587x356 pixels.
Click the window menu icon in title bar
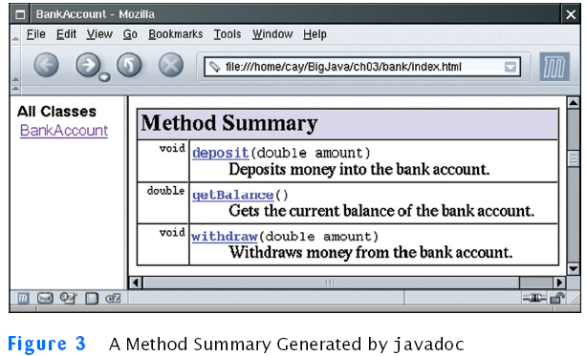pyautogui.click(x=20, y=14)
